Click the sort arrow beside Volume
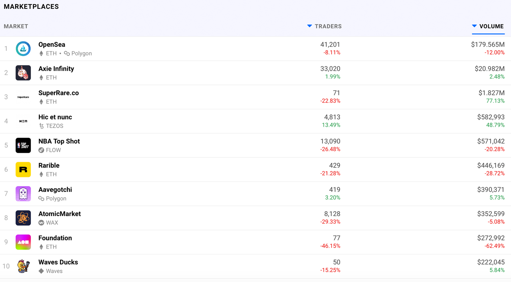 coord(474,26)
